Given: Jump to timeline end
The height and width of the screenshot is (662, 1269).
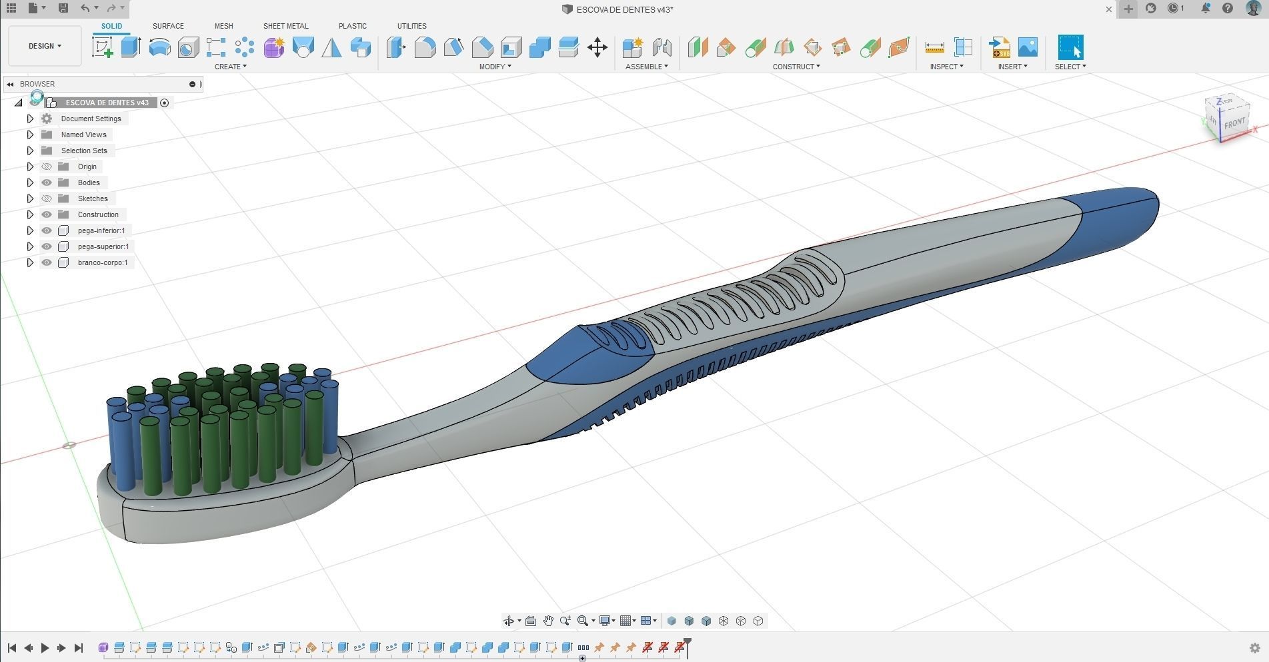Looking at the screenshot, I should pyautogui.click(x=78, y=647).
